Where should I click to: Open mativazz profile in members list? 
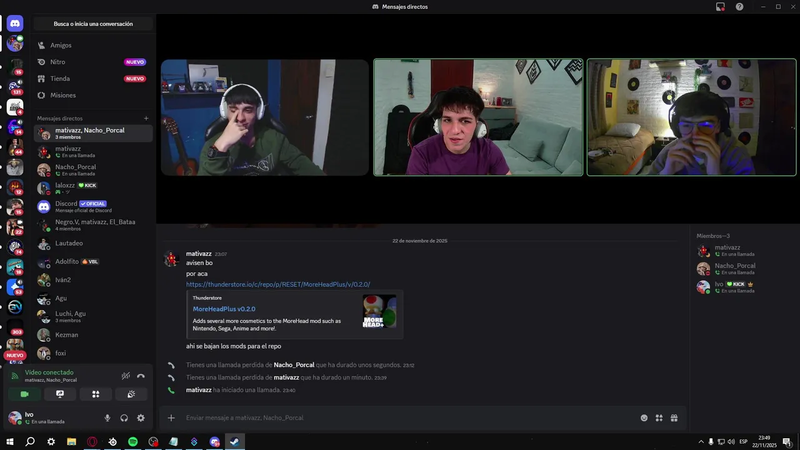pyautogui.click(x=743, y=251)
